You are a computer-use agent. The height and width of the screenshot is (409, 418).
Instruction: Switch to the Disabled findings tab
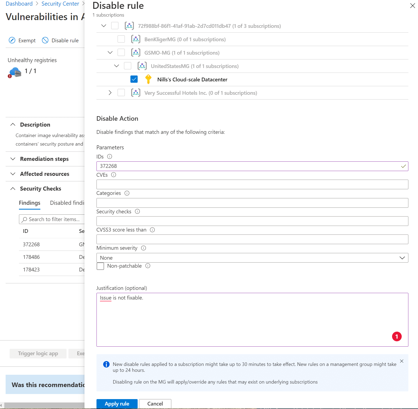[x=67, y=203]
